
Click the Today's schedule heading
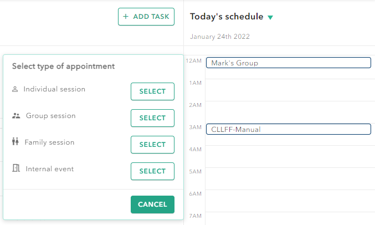click(x=226, y=17)
